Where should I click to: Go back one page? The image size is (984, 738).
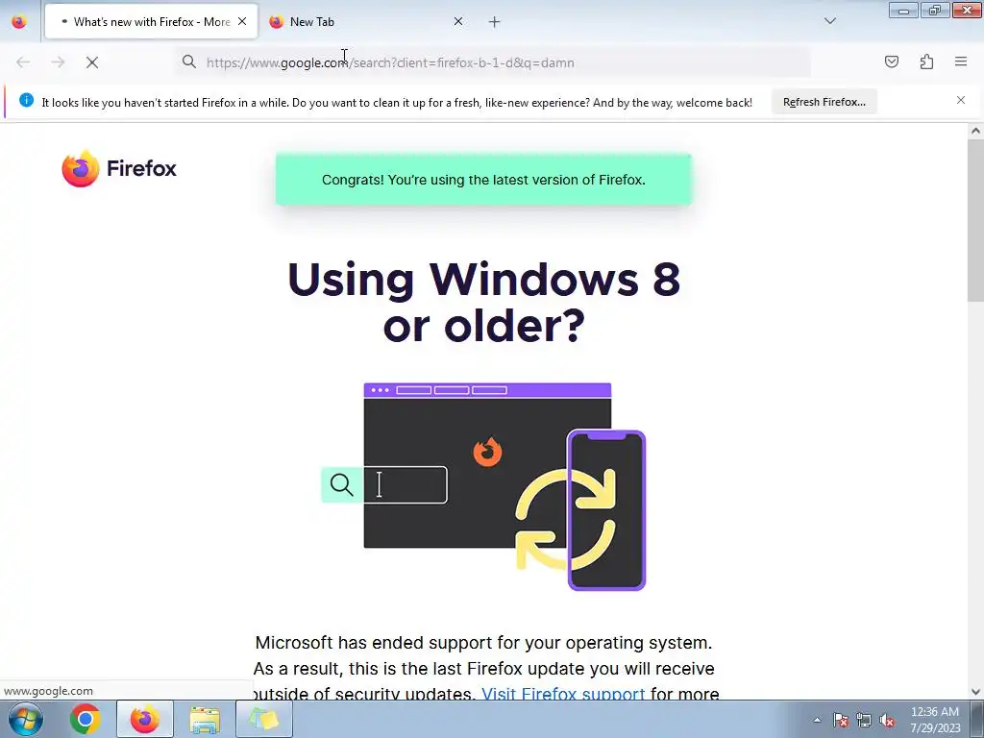(x=23, y=62)
